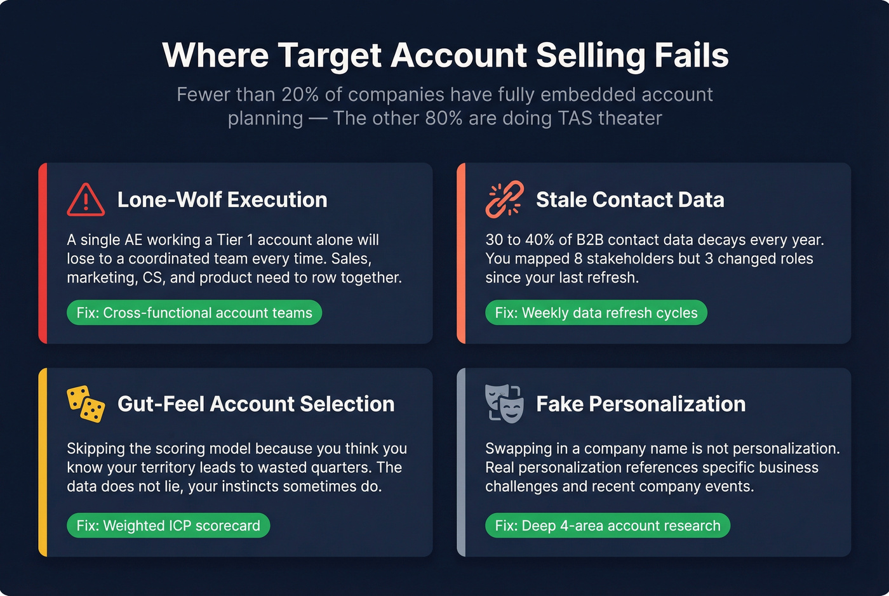The image size is (889, 596).
Task: Click the "Where Target Account Selling Fails" title
Action: [x=445, y=55]
